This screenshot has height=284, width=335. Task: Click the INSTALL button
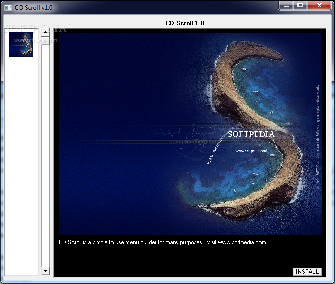click(307, 272)
